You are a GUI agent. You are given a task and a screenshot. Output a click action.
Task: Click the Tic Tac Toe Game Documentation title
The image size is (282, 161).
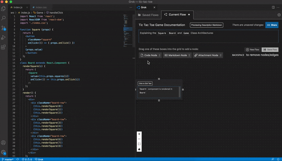(x=162, y=25)
